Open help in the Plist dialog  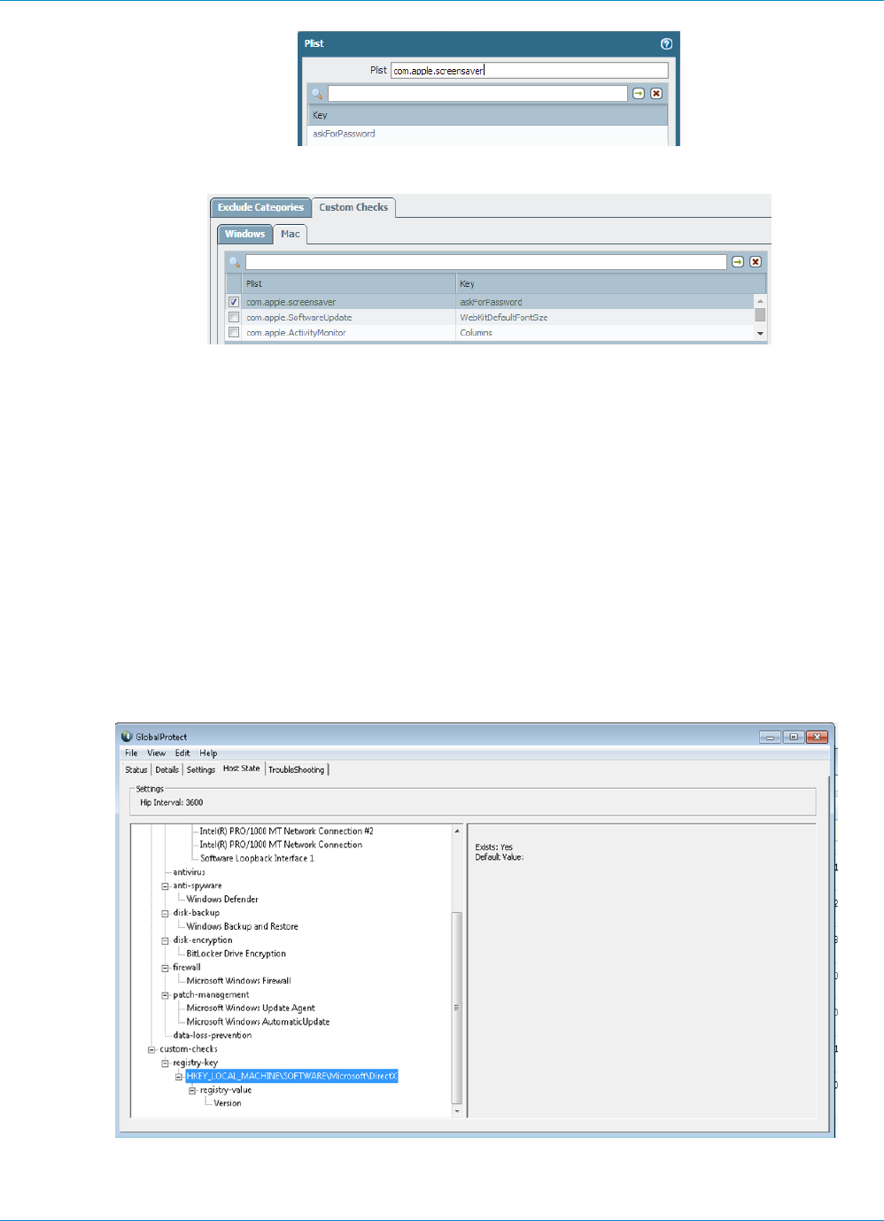[666, 43]
